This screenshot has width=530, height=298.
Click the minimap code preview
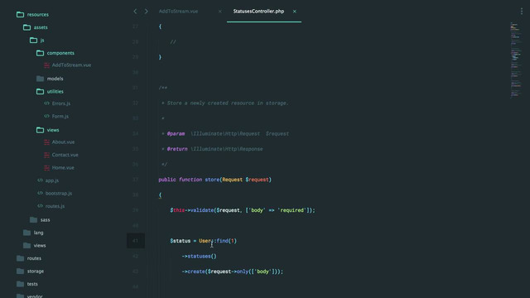(515, 60)
